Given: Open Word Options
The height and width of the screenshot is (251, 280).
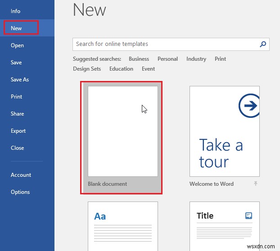Looking at the screenshot, I should 20,192.
